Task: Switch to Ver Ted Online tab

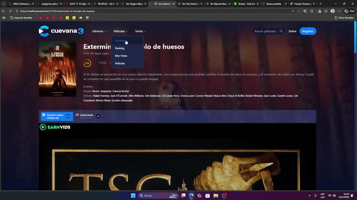Action: click(190, 4)
